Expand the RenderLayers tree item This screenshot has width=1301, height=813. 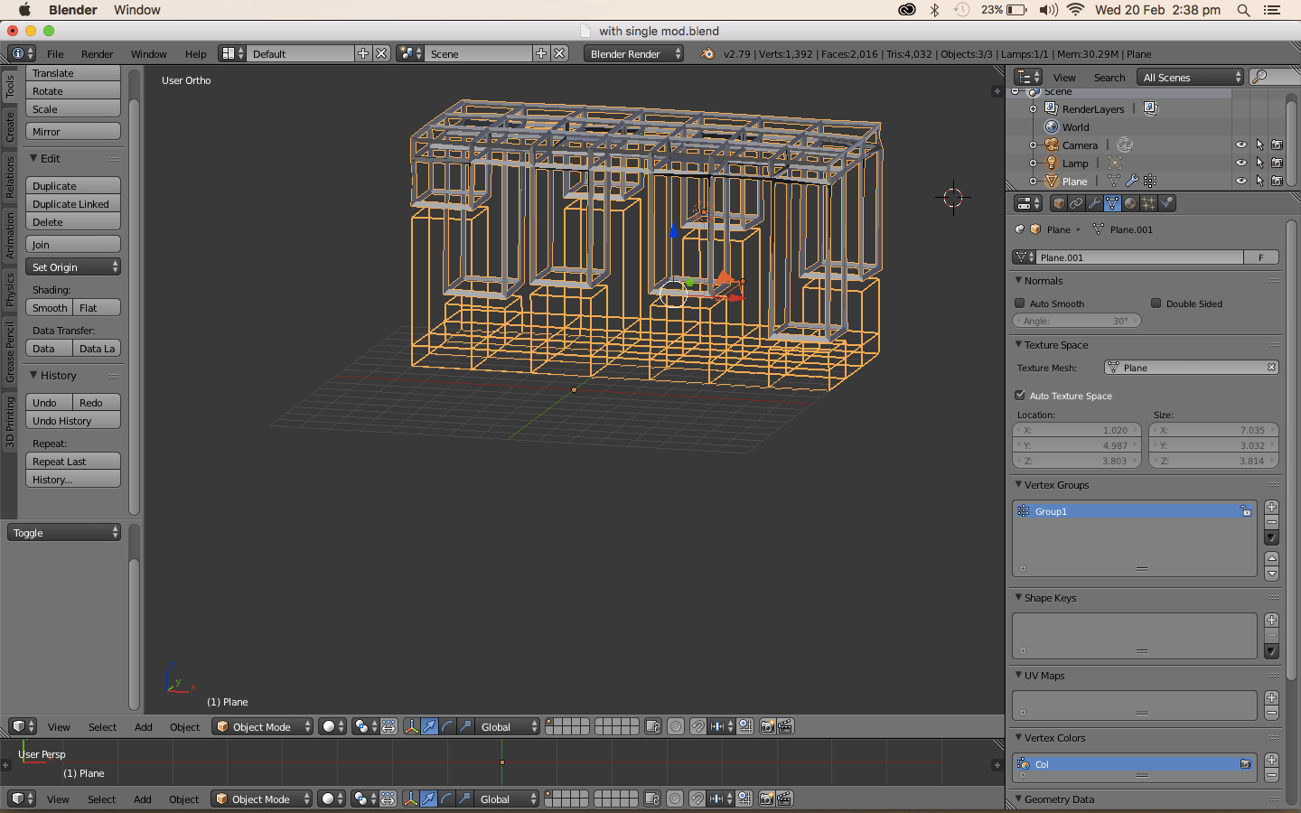(x=1033, y=108)
